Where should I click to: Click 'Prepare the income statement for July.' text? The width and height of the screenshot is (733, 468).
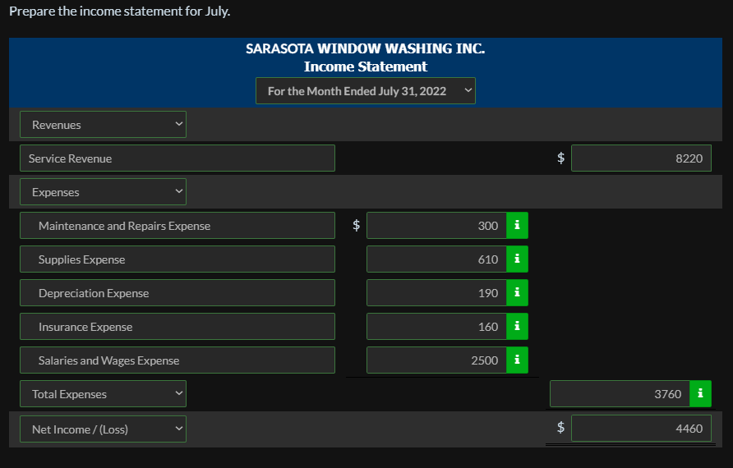pos(120,11)
